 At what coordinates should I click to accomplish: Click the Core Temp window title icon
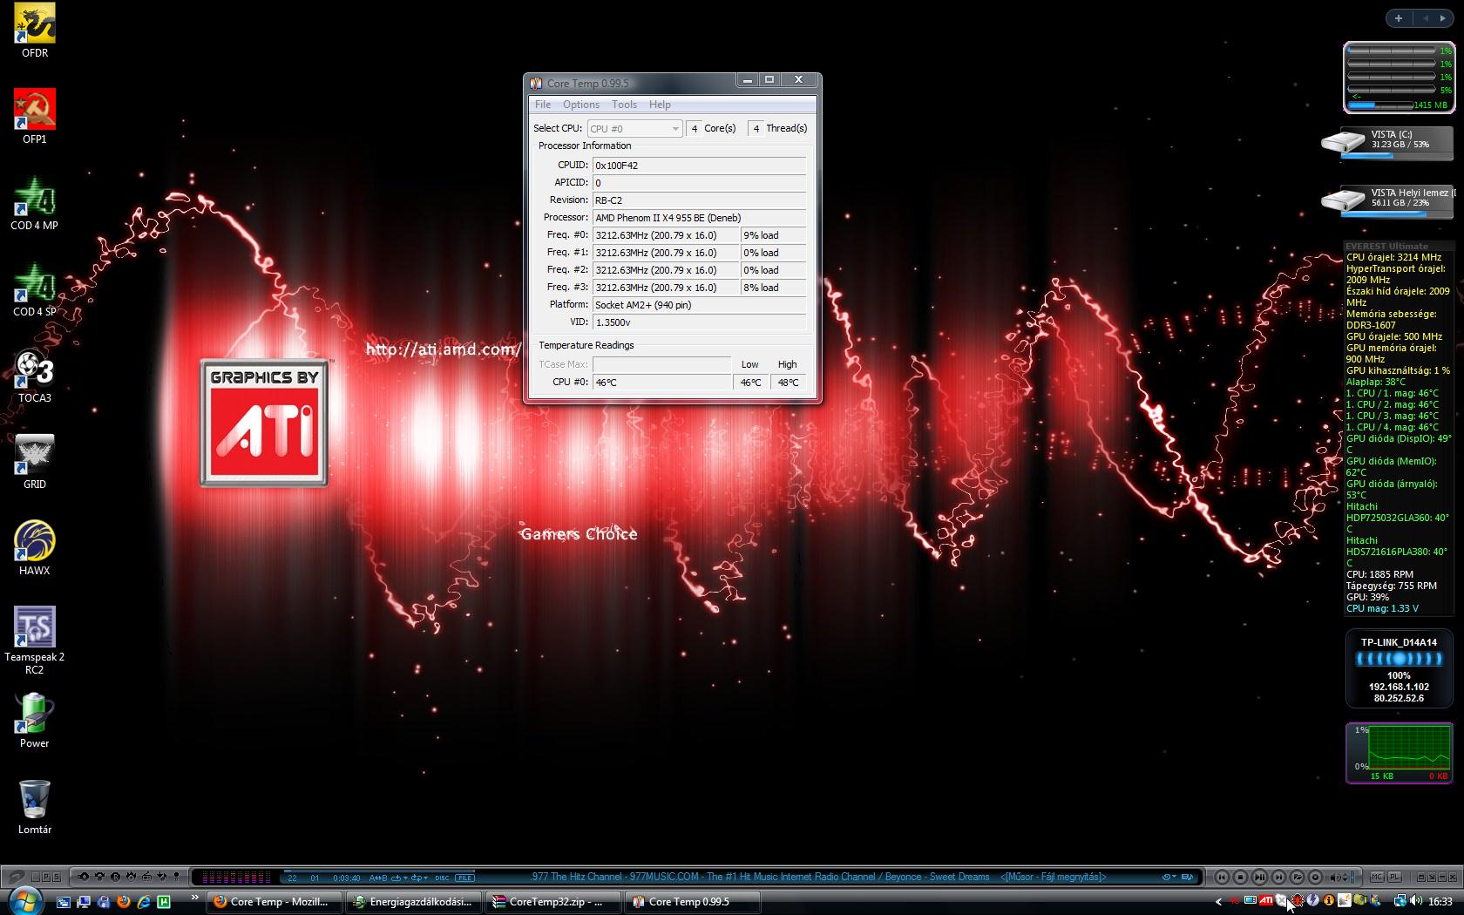pos(537,84)
